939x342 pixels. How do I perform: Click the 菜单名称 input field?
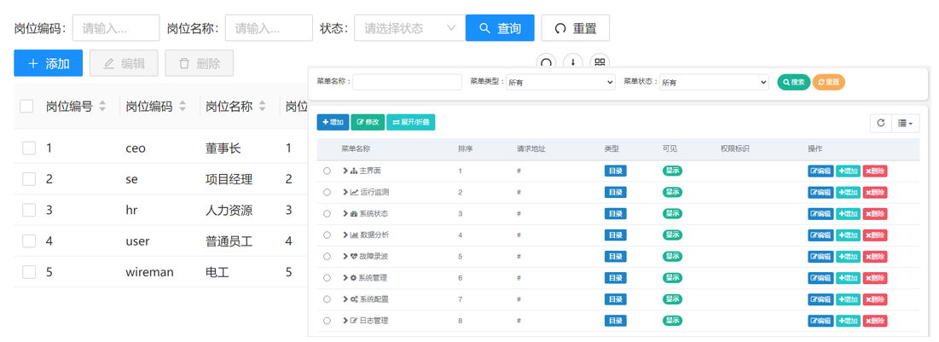click(407, 83)
